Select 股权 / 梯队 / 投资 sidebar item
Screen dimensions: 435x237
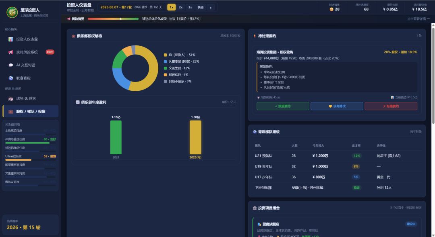tap(31, 111)
